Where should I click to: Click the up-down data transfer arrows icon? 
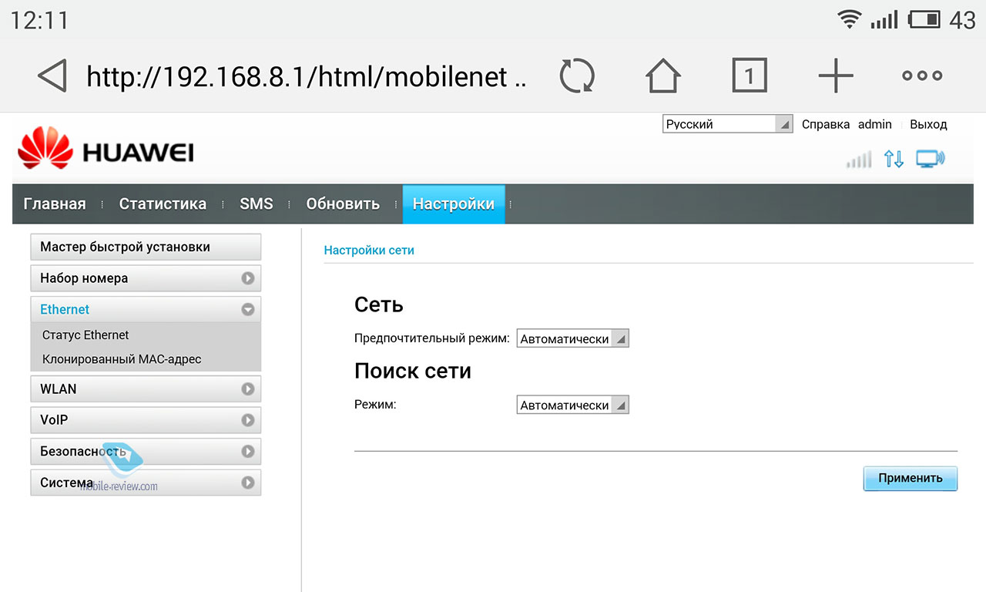894,160
